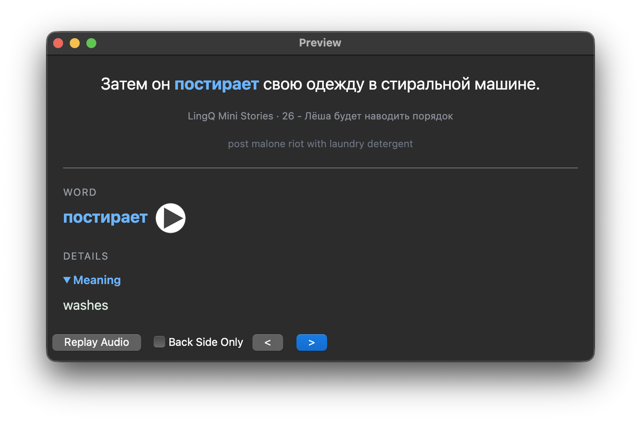Minimize the Preview window with yellow button
The width and height of the screenshot is (641, 423).
click(x=75, y=43)
